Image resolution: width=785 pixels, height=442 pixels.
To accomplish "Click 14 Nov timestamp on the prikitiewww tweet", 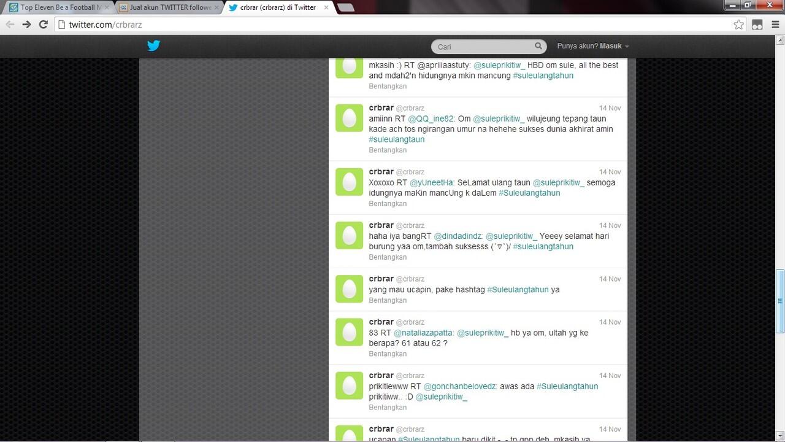I will [x=610, y=375].
